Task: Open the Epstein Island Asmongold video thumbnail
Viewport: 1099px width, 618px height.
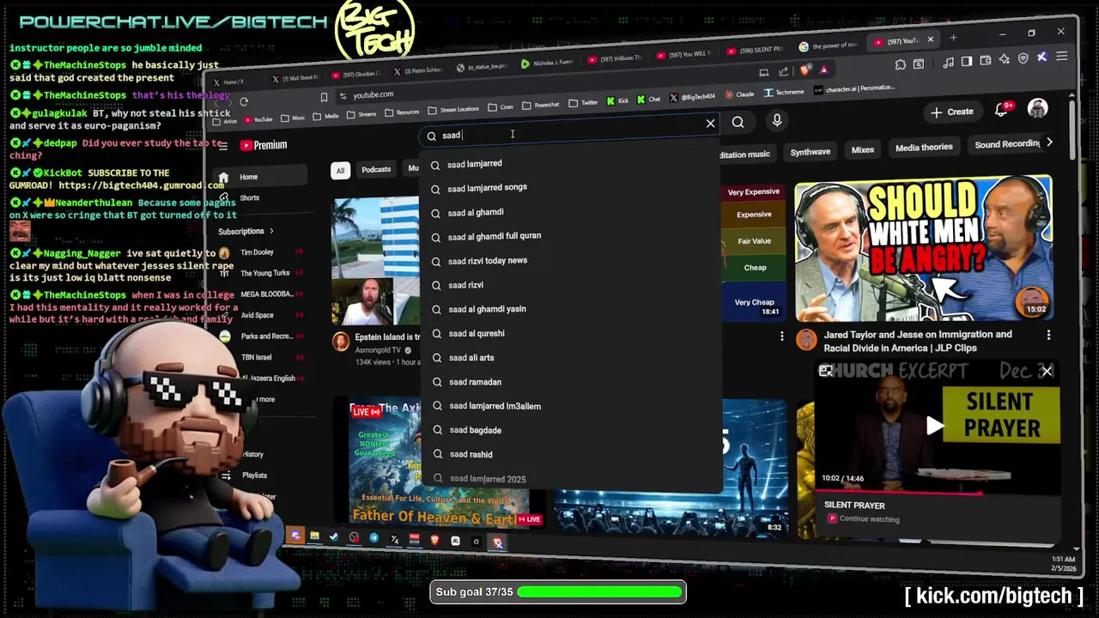Action: tap(375, 263)
